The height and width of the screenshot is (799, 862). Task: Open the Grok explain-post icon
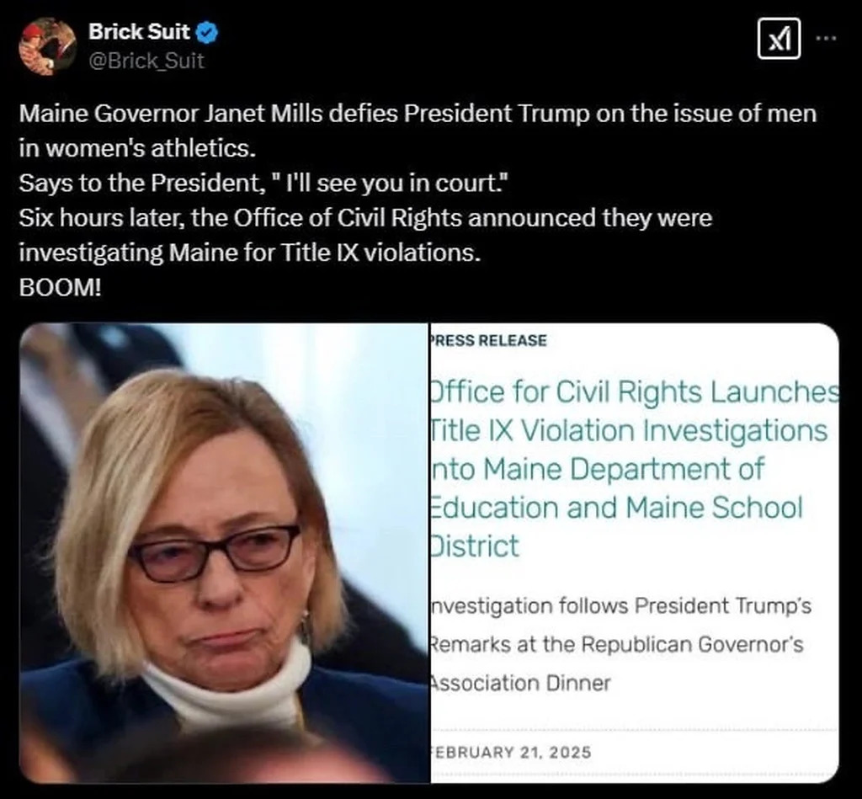click(x=779, y=39)
